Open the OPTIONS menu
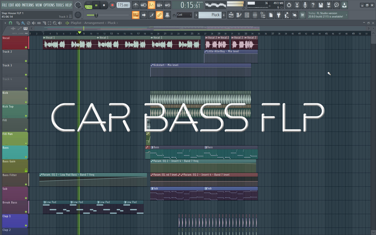Screen dimensions: 376x235 coord(49,5)
